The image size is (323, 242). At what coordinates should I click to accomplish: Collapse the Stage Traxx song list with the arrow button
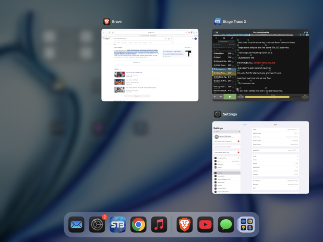[237, 89]
